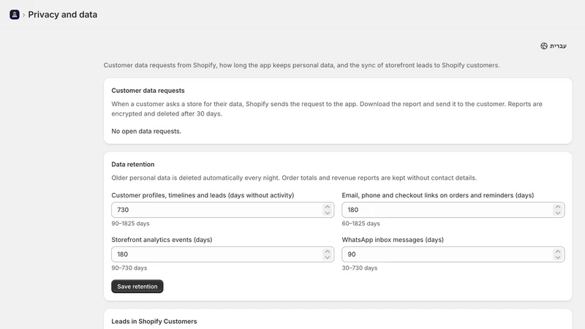
Task: Click the Data retention heading
Action: point(133,164)
